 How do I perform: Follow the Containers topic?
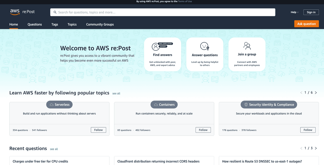(203, 130)
